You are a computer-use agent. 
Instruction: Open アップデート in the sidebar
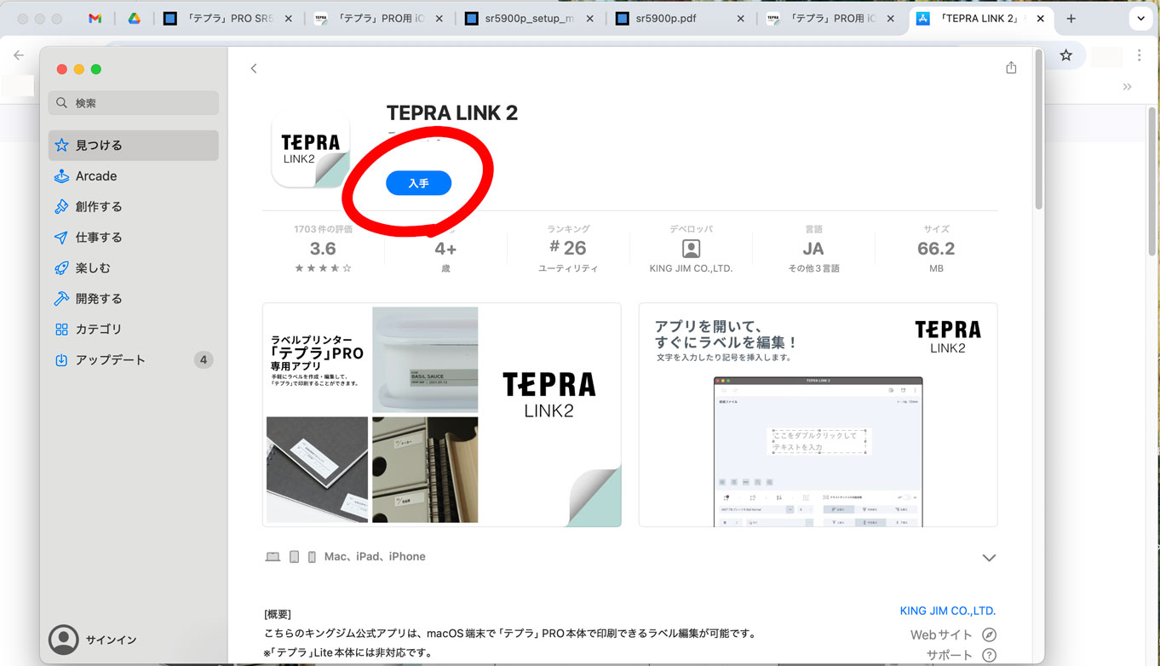(x=134, y=360)
